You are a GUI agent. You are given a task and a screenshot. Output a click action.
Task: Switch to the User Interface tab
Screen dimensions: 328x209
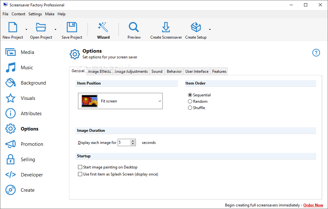[x=197, y=71]
